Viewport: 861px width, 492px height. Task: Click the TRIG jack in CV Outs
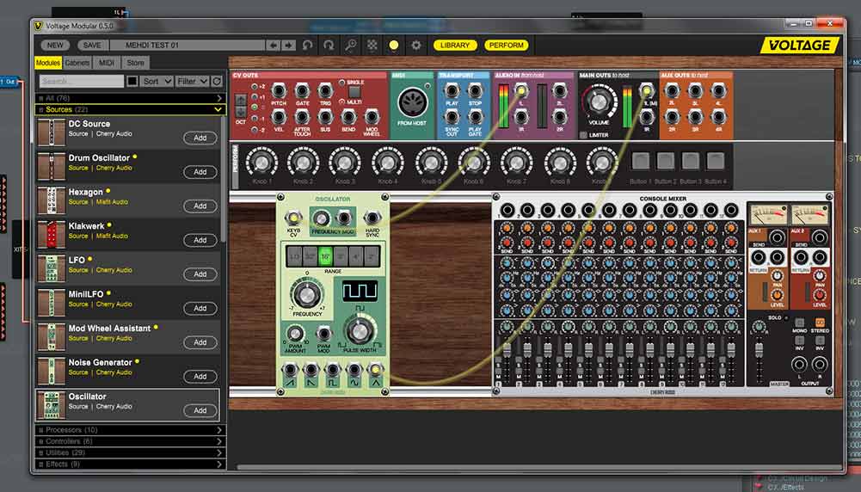coord(325,90)
